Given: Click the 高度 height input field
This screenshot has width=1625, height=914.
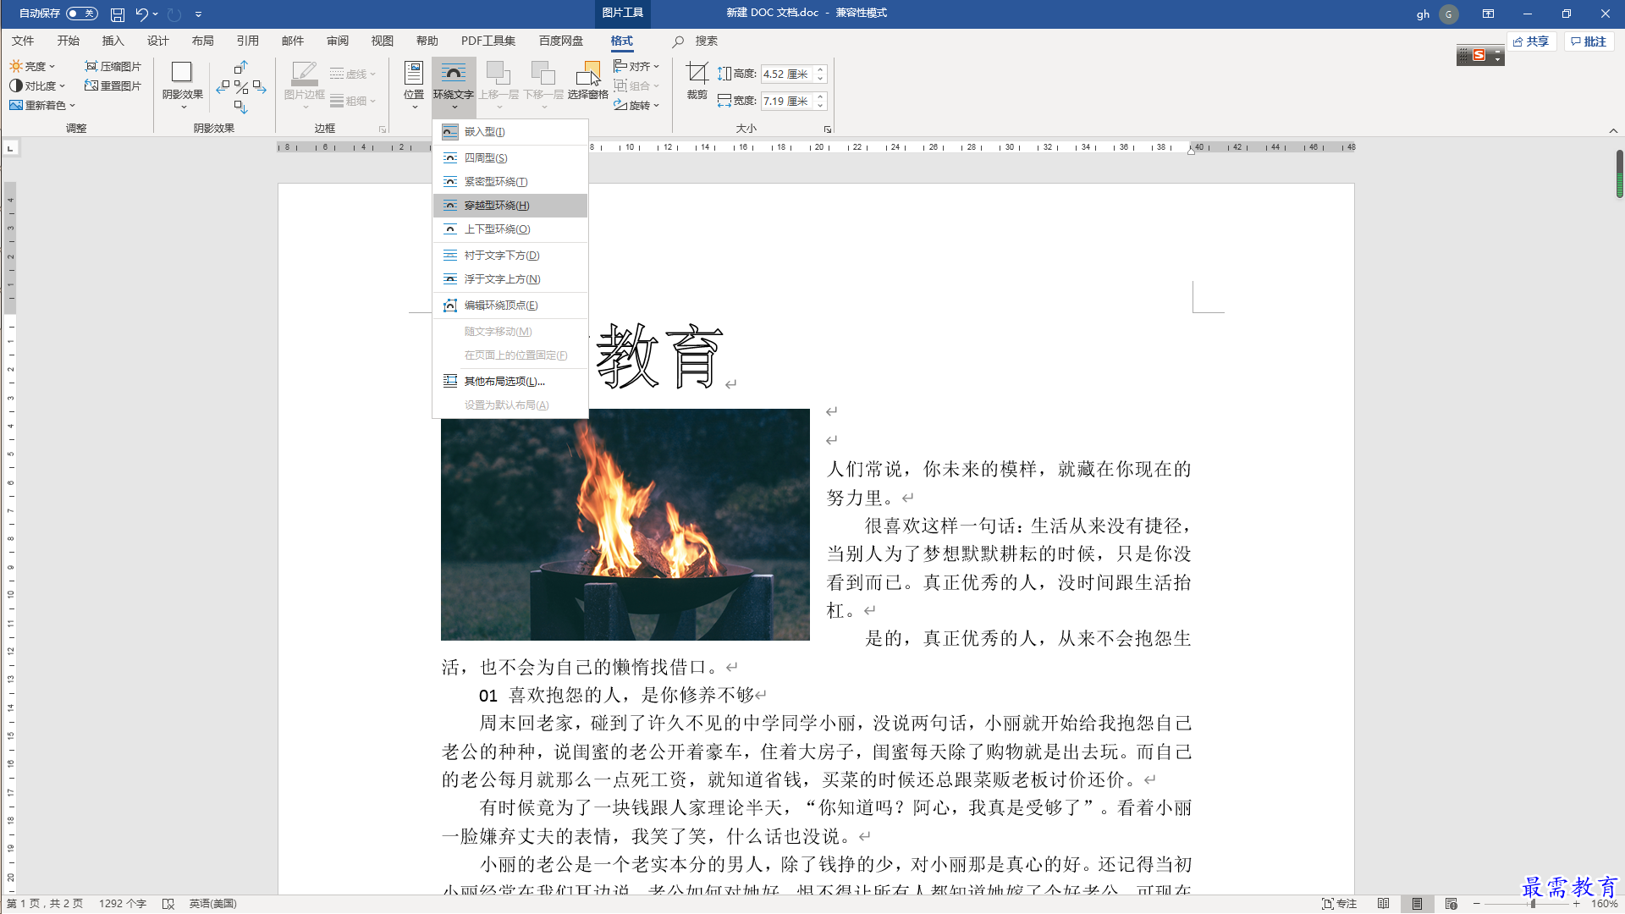Looking at the screenshot, I should (x=786, y=74).
